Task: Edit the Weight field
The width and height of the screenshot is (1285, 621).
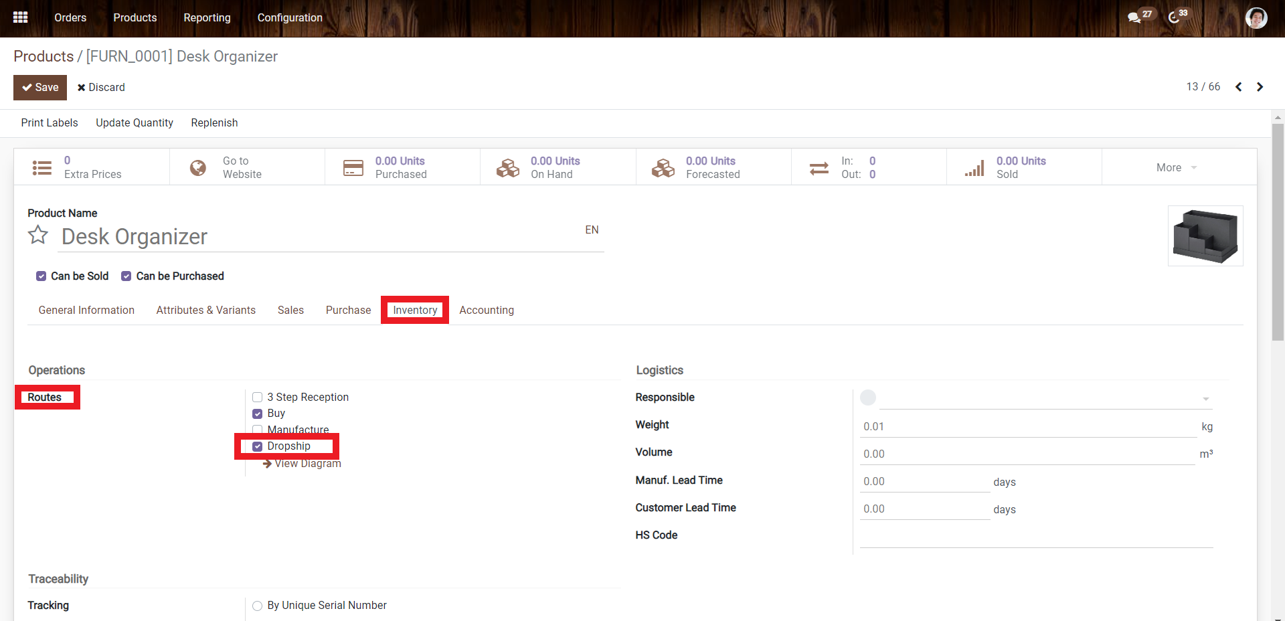Action: pos(1028,426)
